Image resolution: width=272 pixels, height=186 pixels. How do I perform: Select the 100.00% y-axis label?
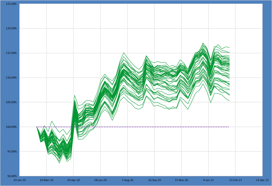coord(11,127)
